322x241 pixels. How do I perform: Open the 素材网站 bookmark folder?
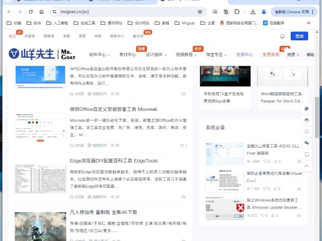(111, 23)
